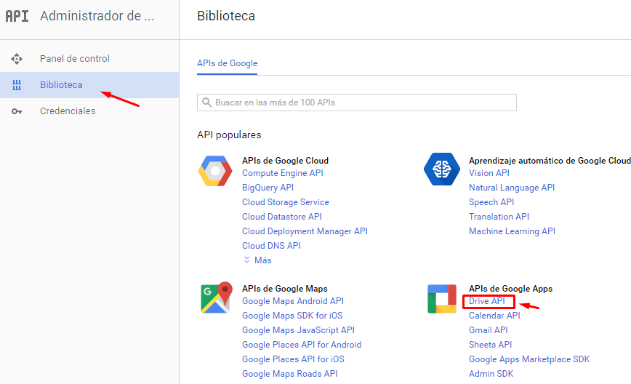Screen dimensions: 631x384
Task: Open the BigQuery API link
Action: click(268, 188)
